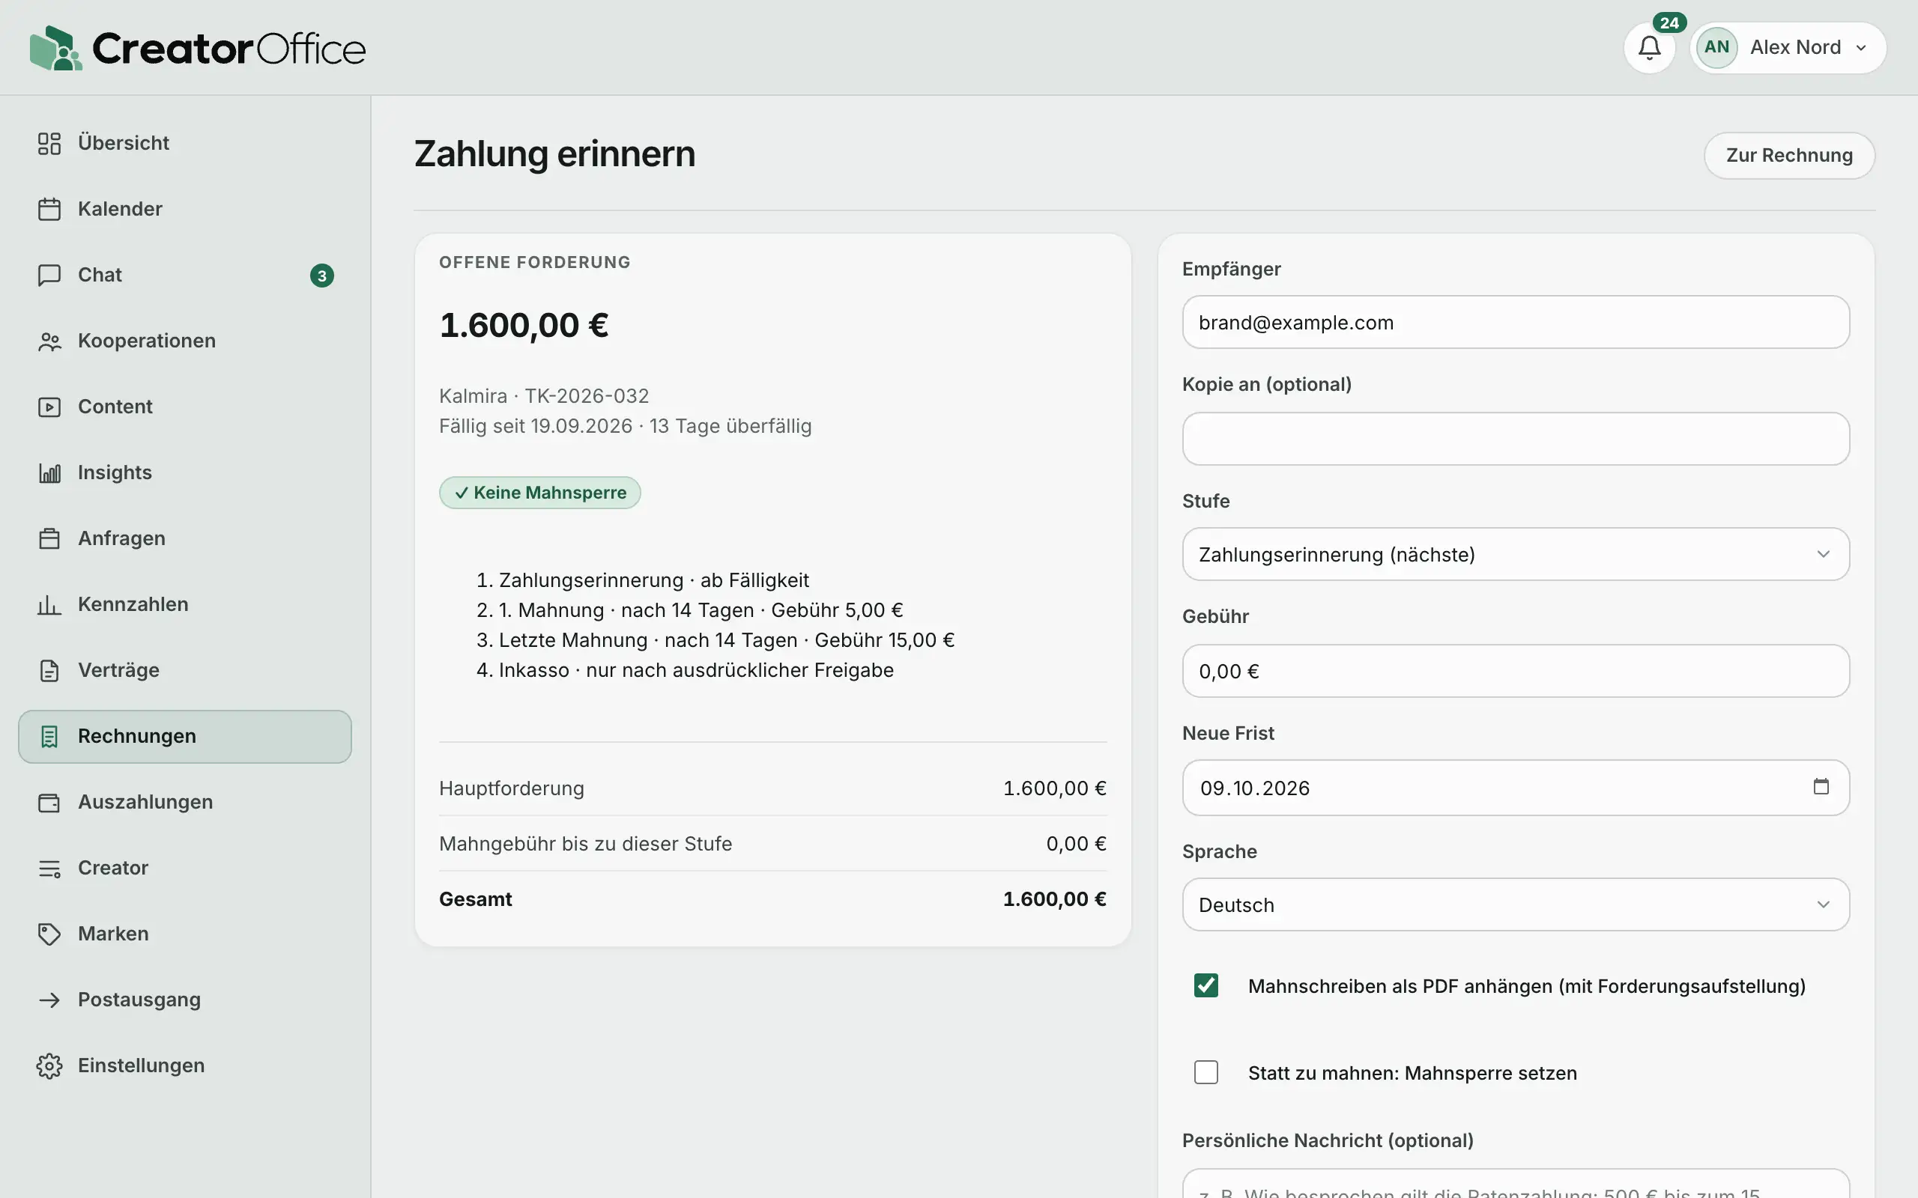Screen dimensions: 1918x1198
Task: Click the notification count badge 24
Action: point(1669,22)
